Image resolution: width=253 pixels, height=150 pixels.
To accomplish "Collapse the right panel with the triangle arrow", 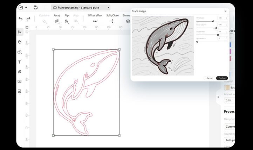I will pyautogui.click(x=218, y=97).
